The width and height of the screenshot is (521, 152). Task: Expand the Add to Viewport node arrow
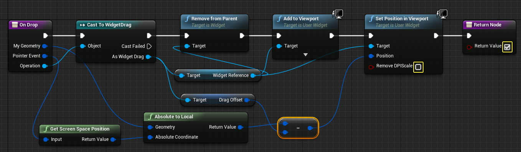pyautogui.click(x=305, y=55)
